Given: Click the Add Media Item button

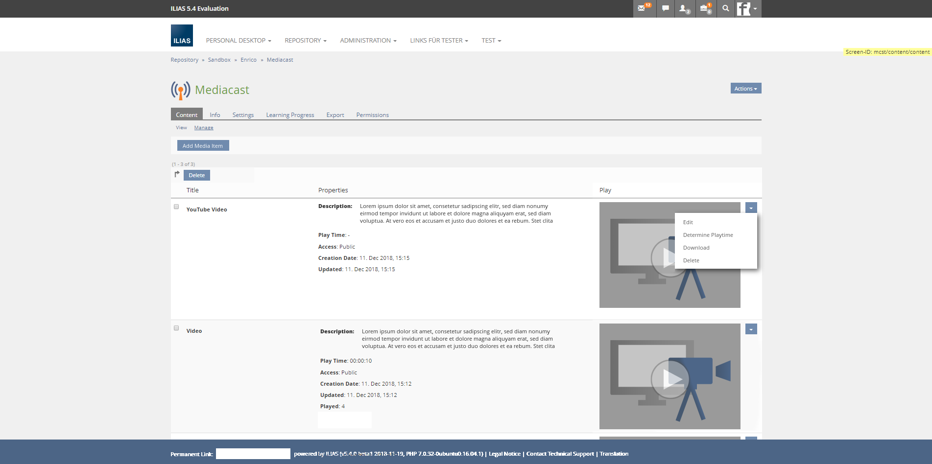Looking at the screenshot, I should 203,146.
